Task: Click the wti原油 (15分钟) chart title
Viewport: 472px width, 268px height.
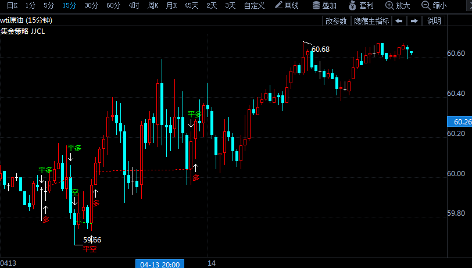Action: click(x=26, y=20)
